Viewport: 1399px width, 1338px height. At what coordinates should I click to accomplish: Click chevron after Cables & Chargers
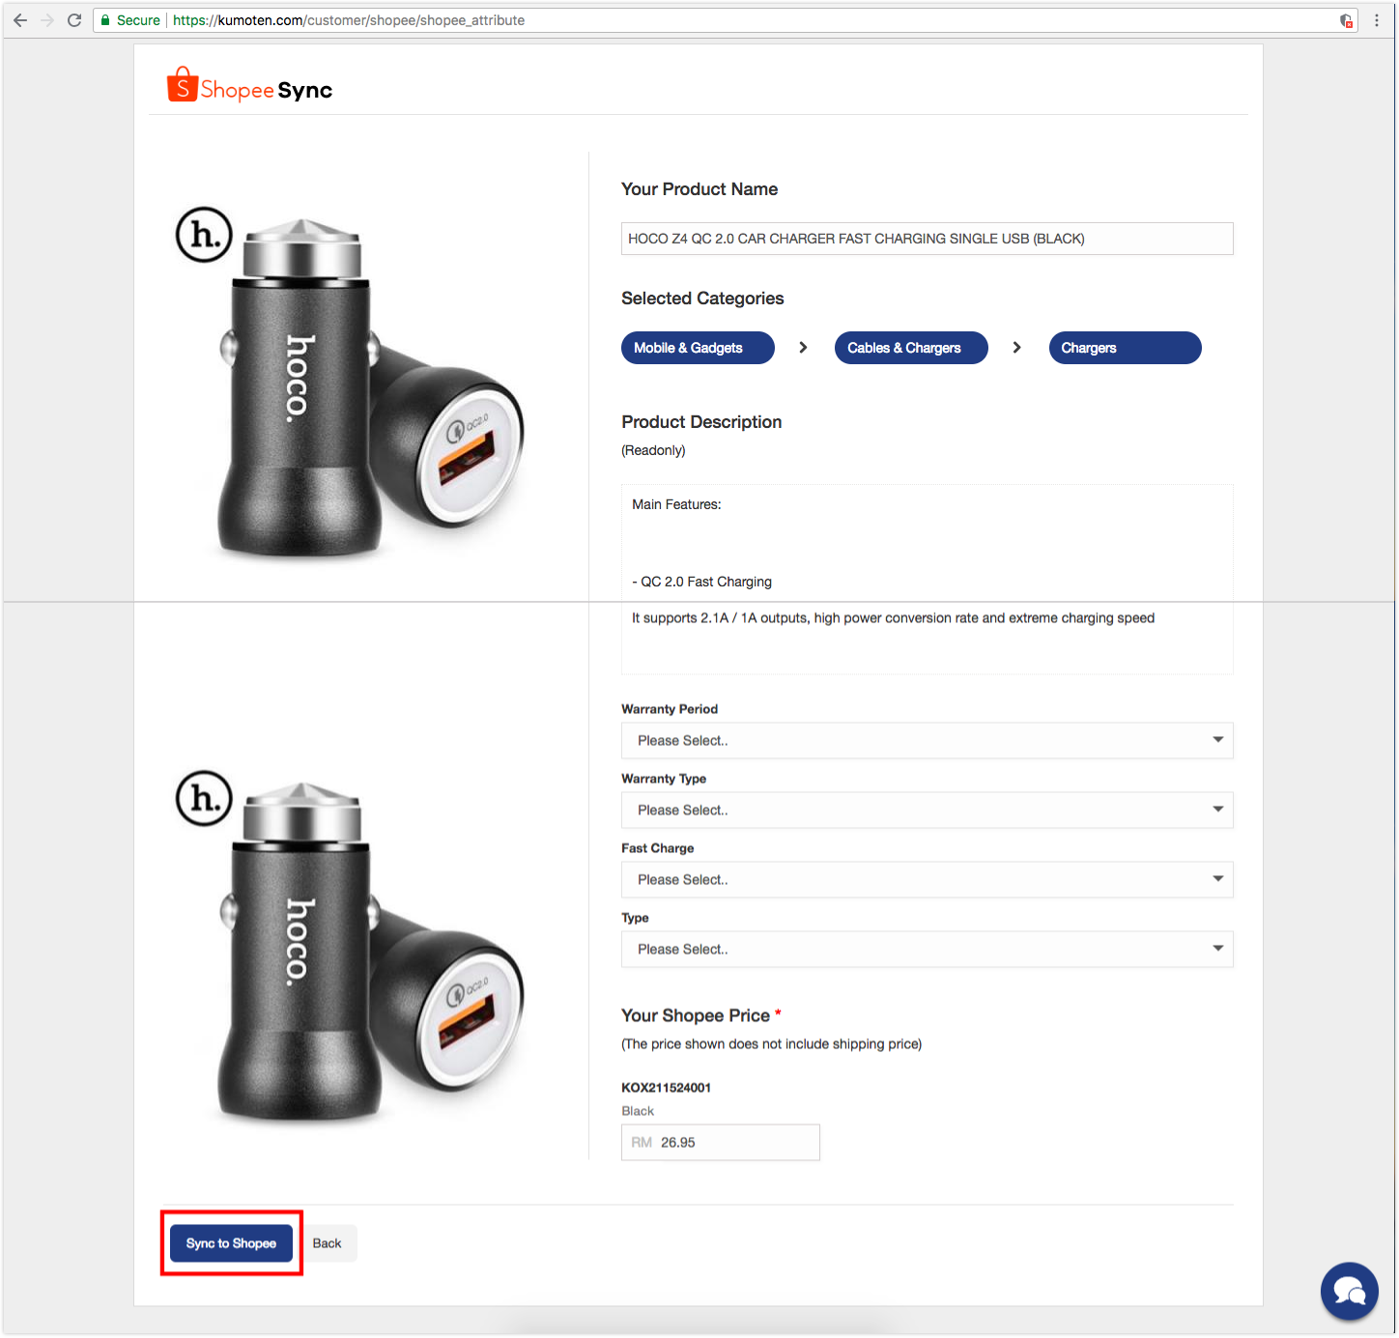click(1016, 348)
